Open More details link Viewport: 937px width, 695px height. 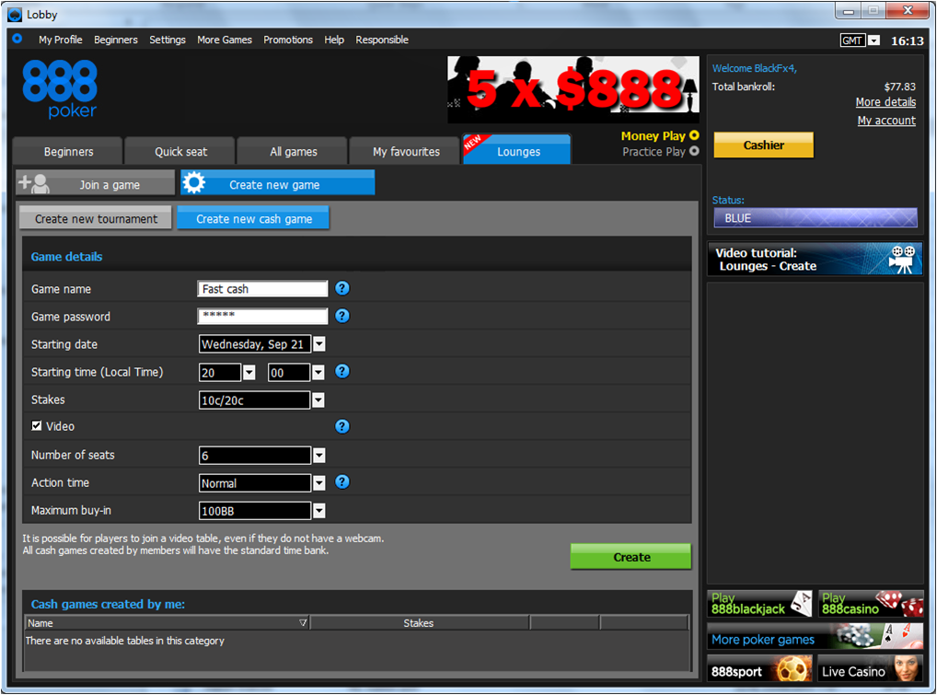885,102
